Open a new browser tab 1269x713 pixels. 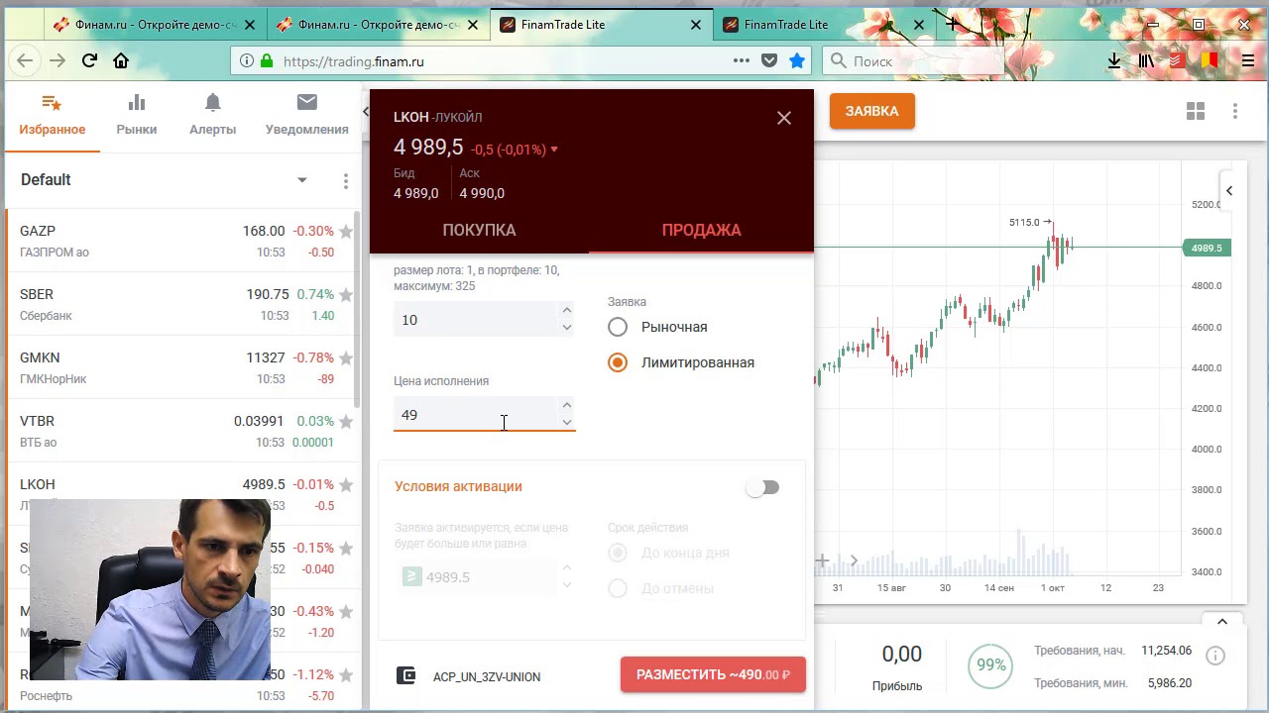pyautogui.click(x=954, y=24)
